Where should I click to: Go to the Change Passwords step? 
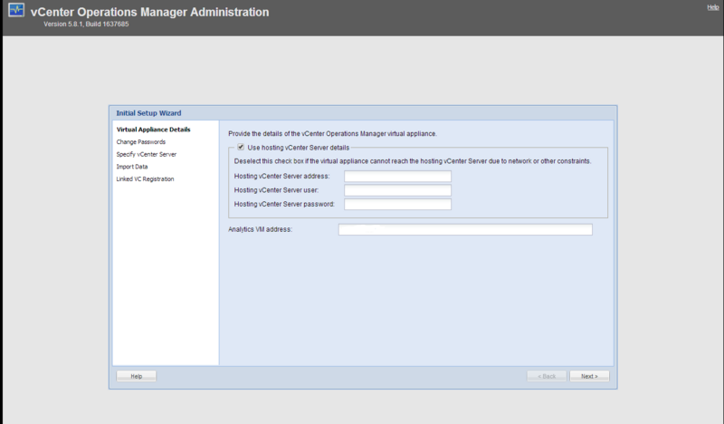(x=140, y=142)
